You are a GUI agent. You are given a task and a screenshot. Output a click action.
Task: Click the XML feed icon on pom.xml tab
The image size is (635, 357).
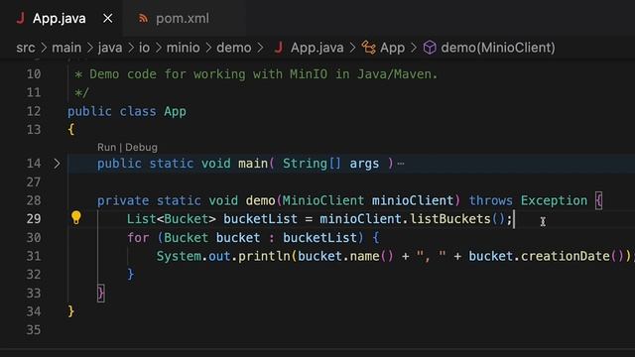click(143, 19)
